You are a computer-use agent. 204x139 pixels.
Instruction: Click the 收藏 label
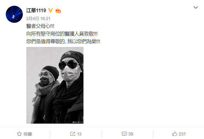[x=28, y=134]
